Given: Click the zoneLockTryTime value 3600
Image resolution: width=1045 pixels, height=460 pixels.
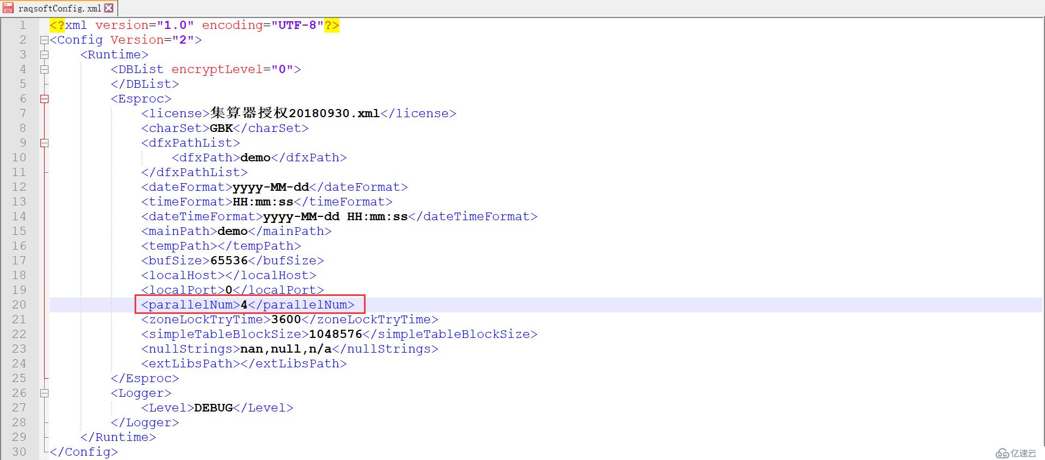Looking at the screenshot, I should pos(286,319).
